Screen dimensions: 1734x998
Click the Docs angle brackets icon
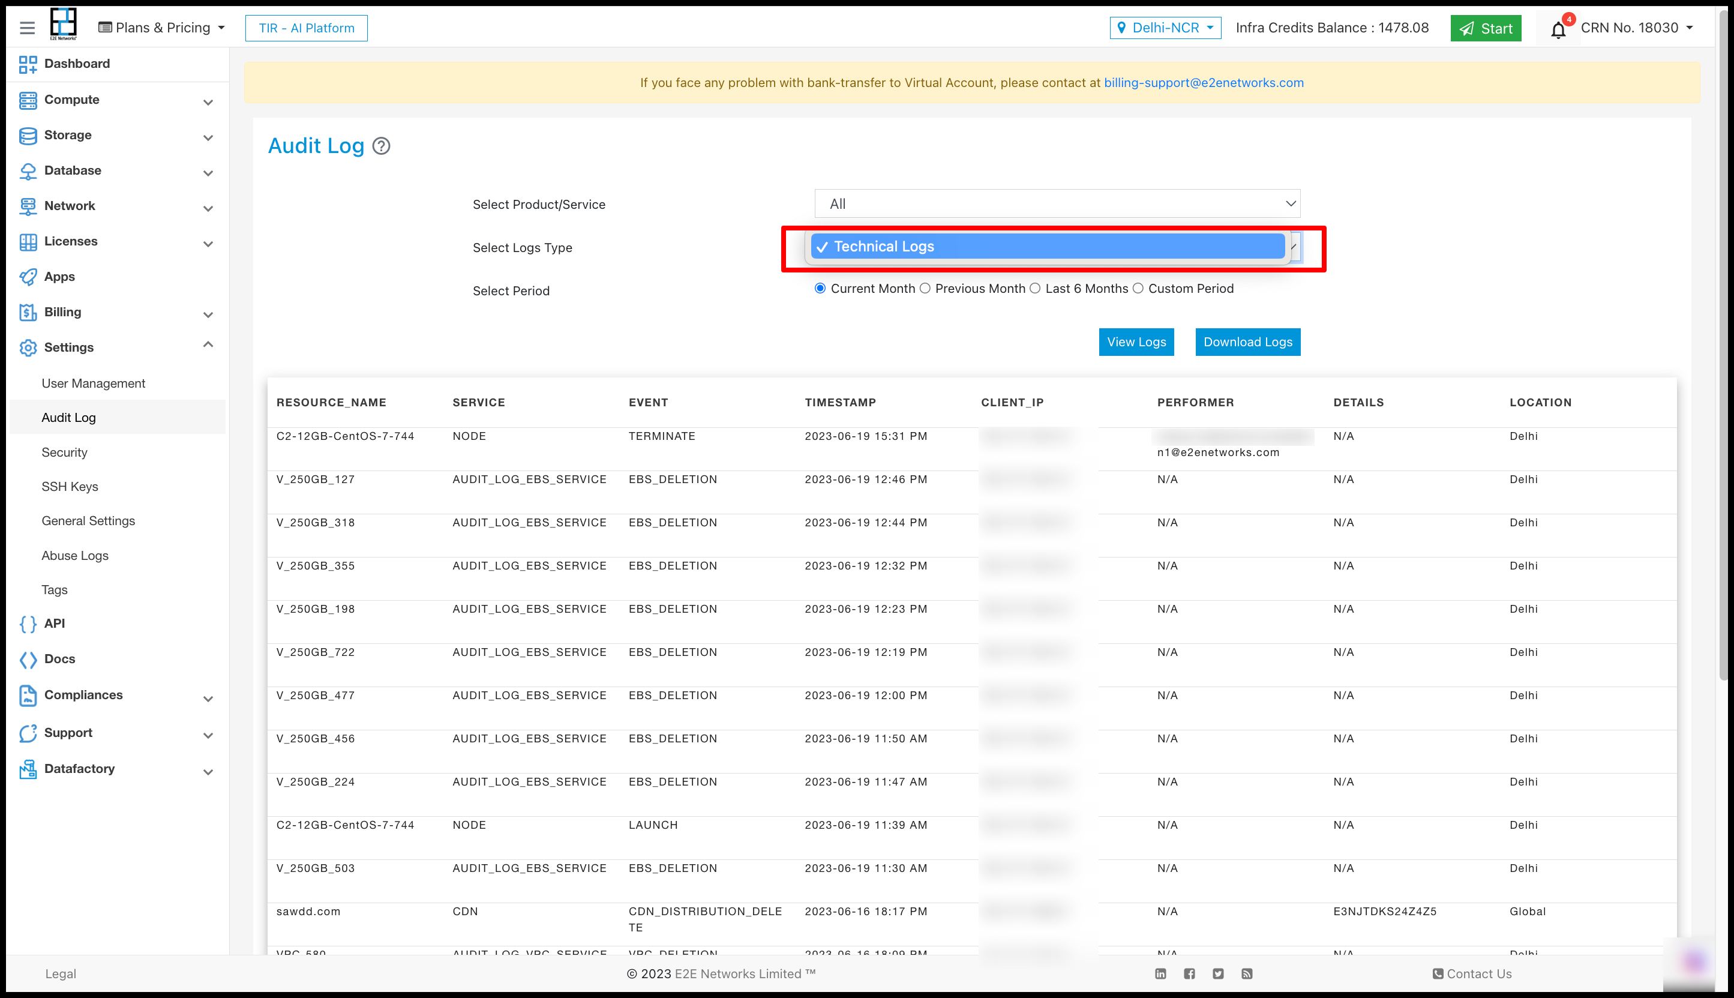pos(28,660)
